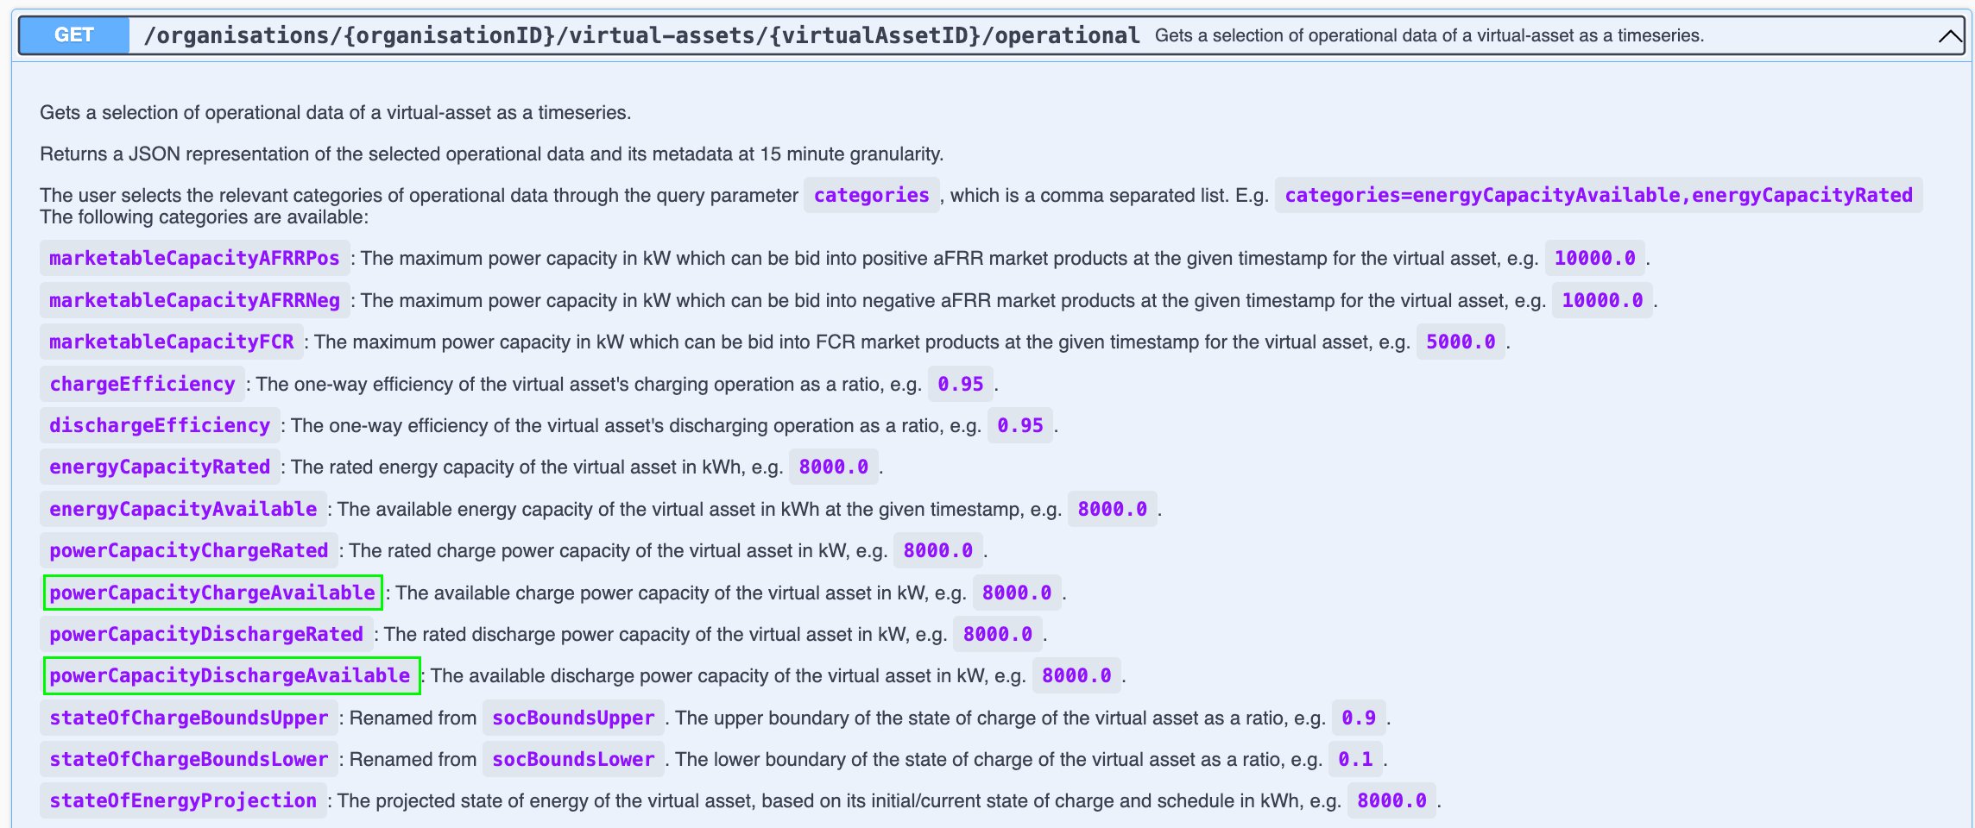Collapse the operational endpoint section chevron
1975x828 pixels.
pyautogui.click(x=1949, y=35)
